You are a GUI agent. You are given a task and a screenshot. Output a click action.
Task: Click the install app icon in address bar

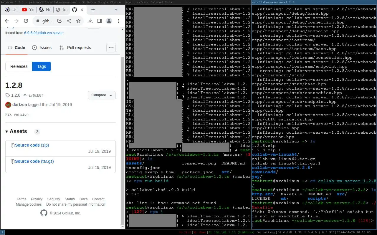pyautogui.click(x=59, y=21)
